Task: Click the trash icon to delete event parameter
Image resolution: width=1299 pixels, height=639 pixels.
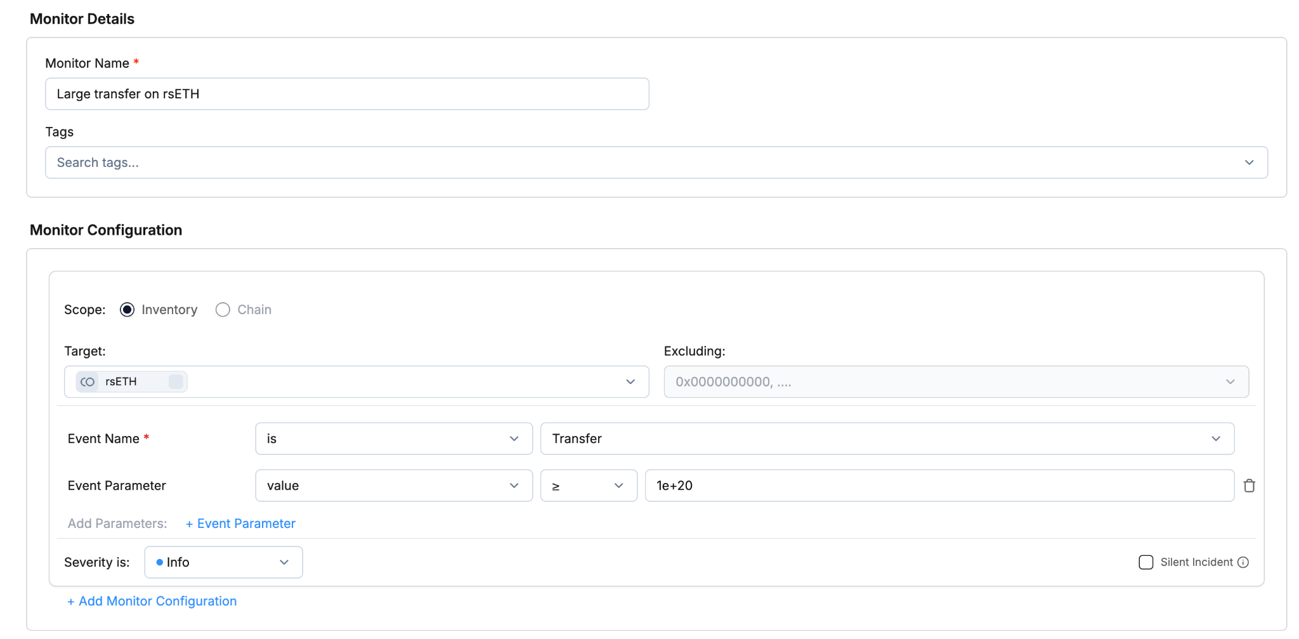Action: point(1249,485)
